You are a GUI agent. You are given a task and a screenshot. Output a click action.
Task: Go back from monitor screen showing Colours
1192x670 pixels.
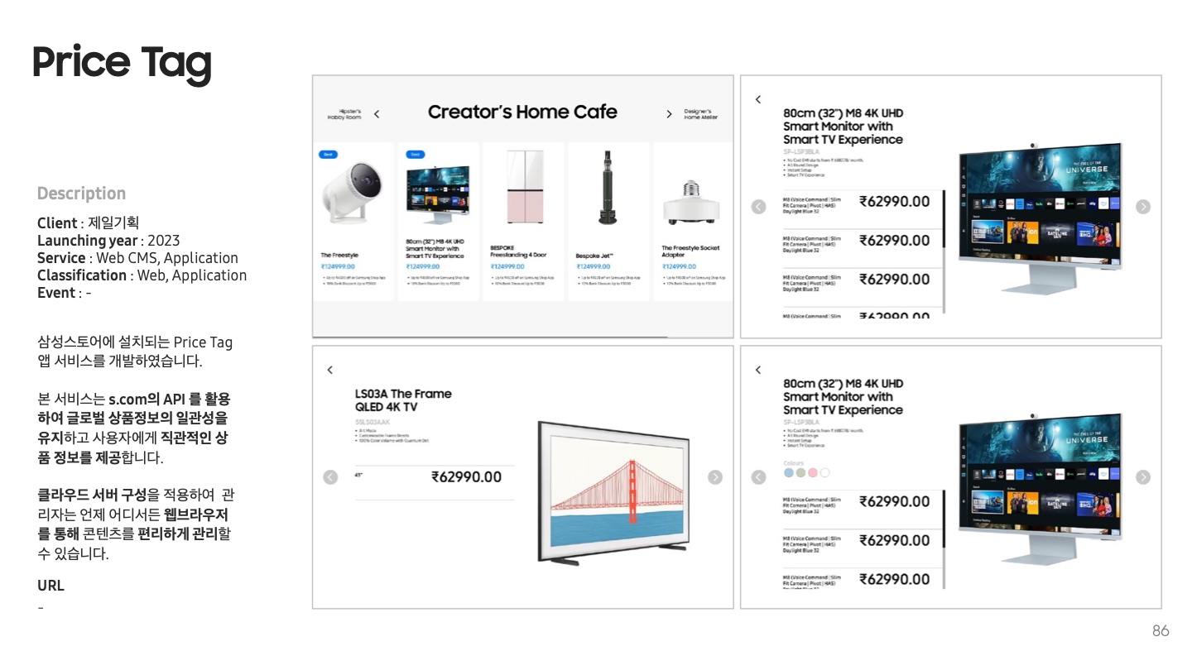point(758,370)
